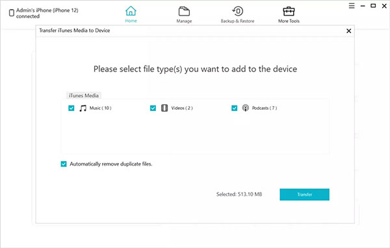Viewport: 390px width, 248px height.
Task: Select the Manage tab label
Action: [184, 21]
